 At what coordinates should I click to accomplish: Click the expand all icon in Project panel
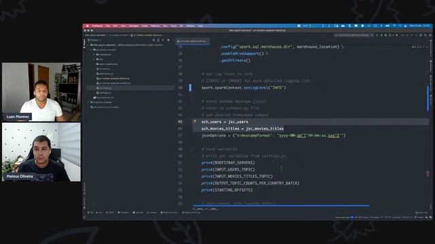coord(158,40)
